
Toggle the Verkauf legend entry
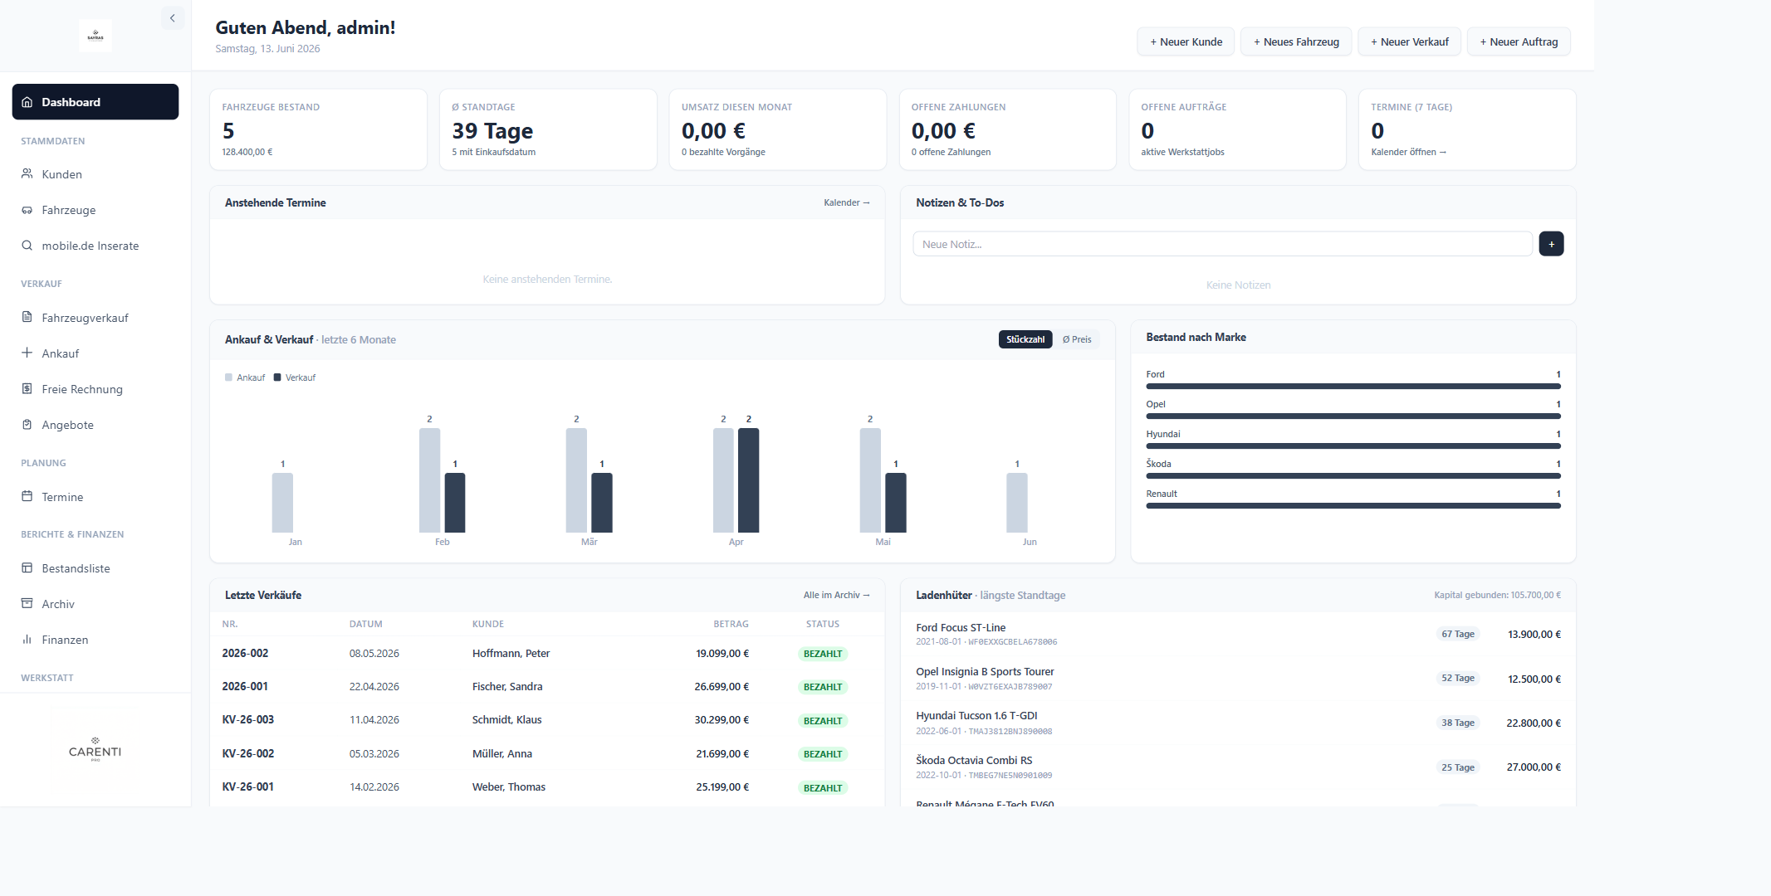(295, 377)
